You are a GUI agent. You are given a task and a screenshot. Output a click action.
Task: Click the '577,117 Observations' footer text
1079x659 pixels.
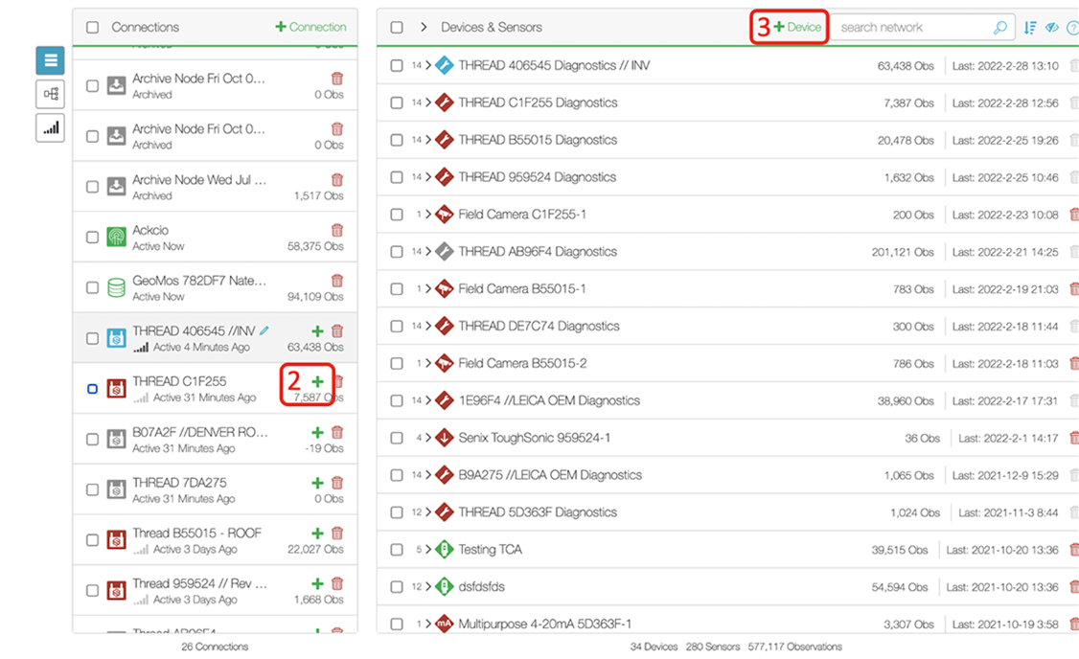coord(794,647)
